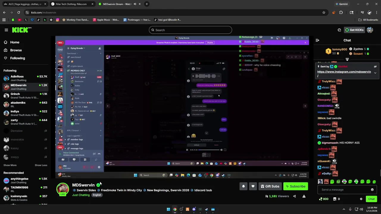Open Grinch channel in Following list
The width and height of the screenshot is (381, 214).
click(x=25, y=96)
